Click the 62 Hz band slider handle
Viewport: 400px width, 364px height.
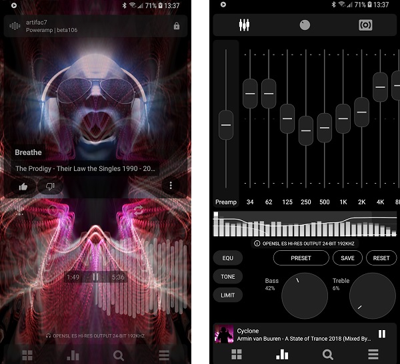(269, 93)
